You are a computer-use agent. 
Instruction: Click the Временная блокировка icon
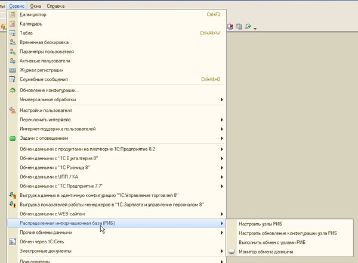13,42
